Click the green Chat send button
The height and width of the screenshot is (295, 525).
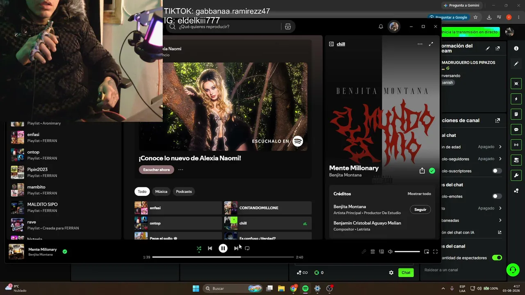[x=406, y=272]
